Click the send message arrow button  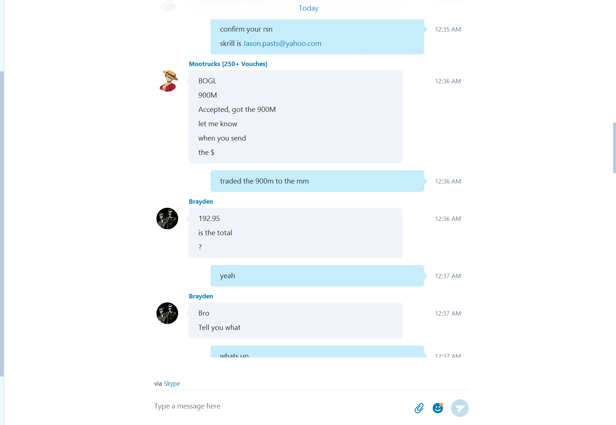[460, 408]
